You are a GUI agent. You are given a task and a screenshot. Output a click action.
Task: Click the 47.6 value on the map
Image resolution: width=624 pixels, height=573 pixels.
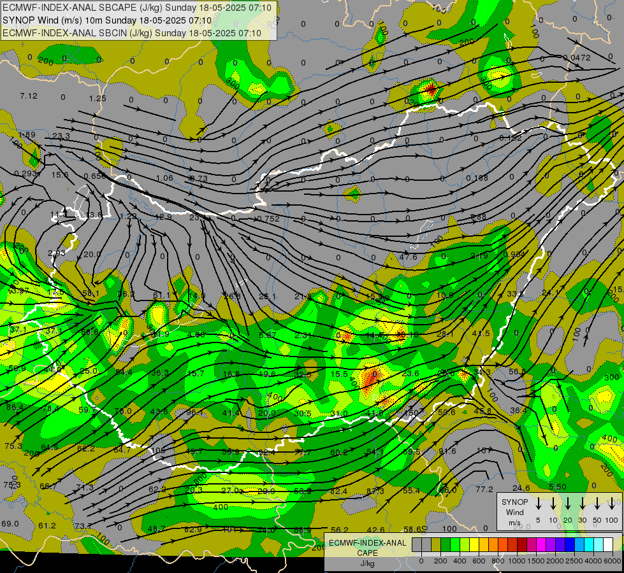point(408,257)
